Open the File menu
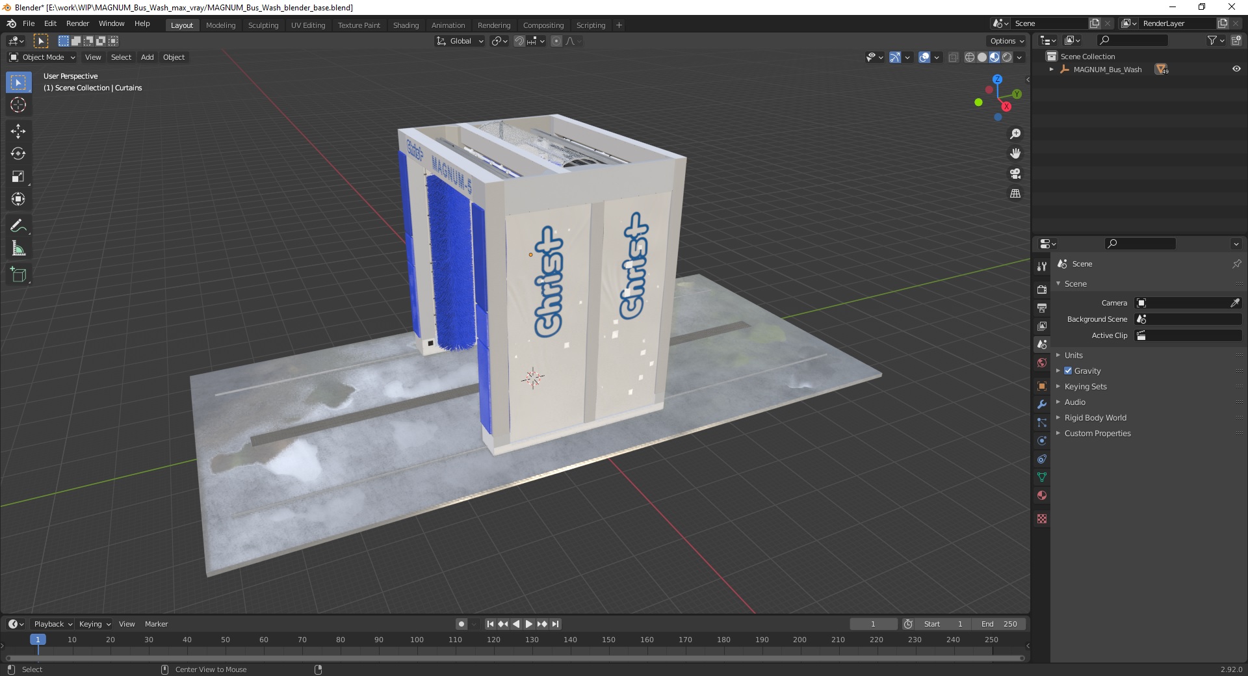1248x676 pixels. click(29, 23)
